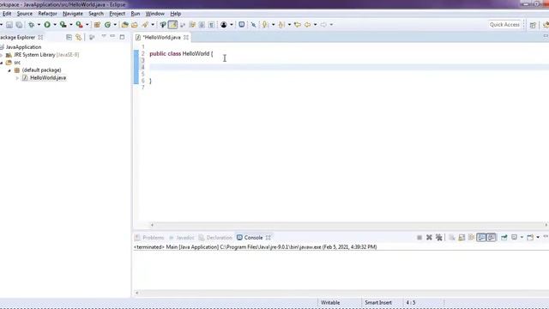Click the Open Task folder icon
Viewport: 549px width, 309px height.
(x=135, y=25)
